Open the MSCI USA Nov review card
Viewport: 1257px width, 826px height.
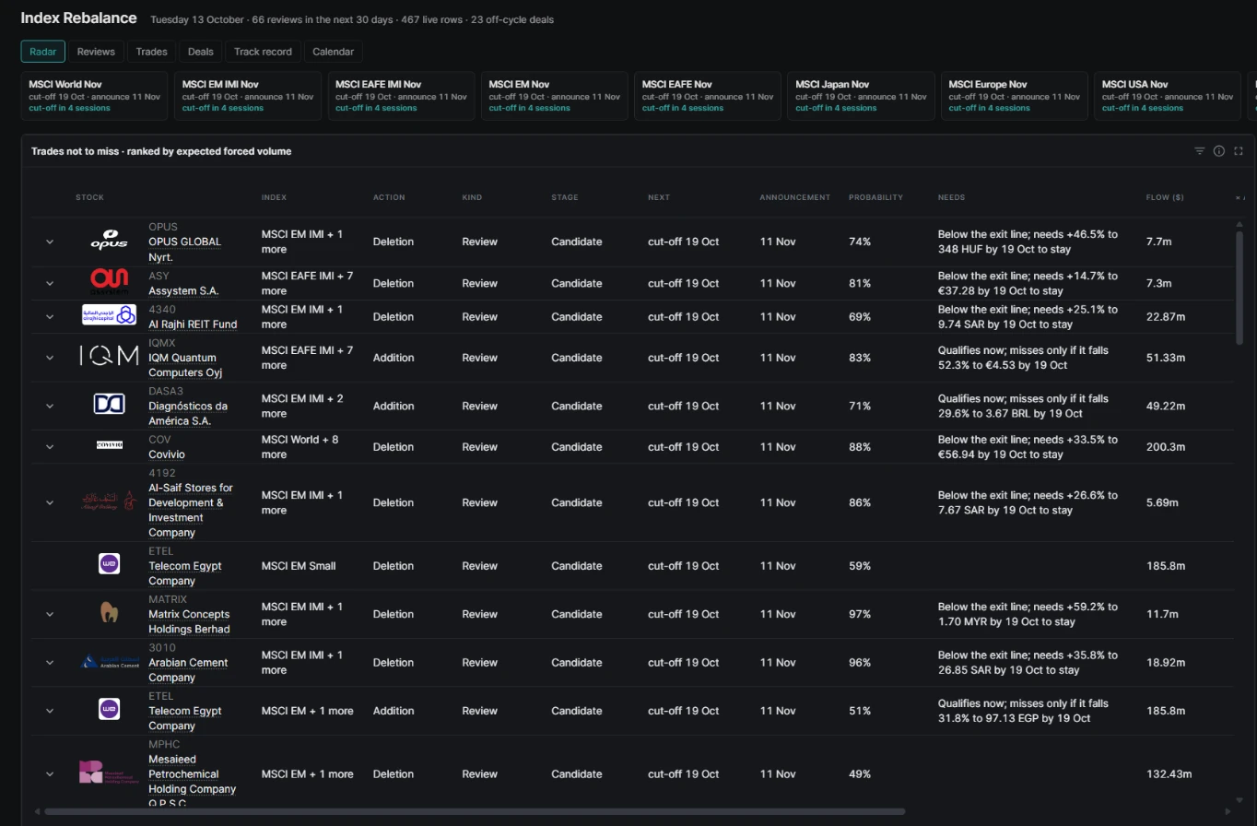(1168, 96)
